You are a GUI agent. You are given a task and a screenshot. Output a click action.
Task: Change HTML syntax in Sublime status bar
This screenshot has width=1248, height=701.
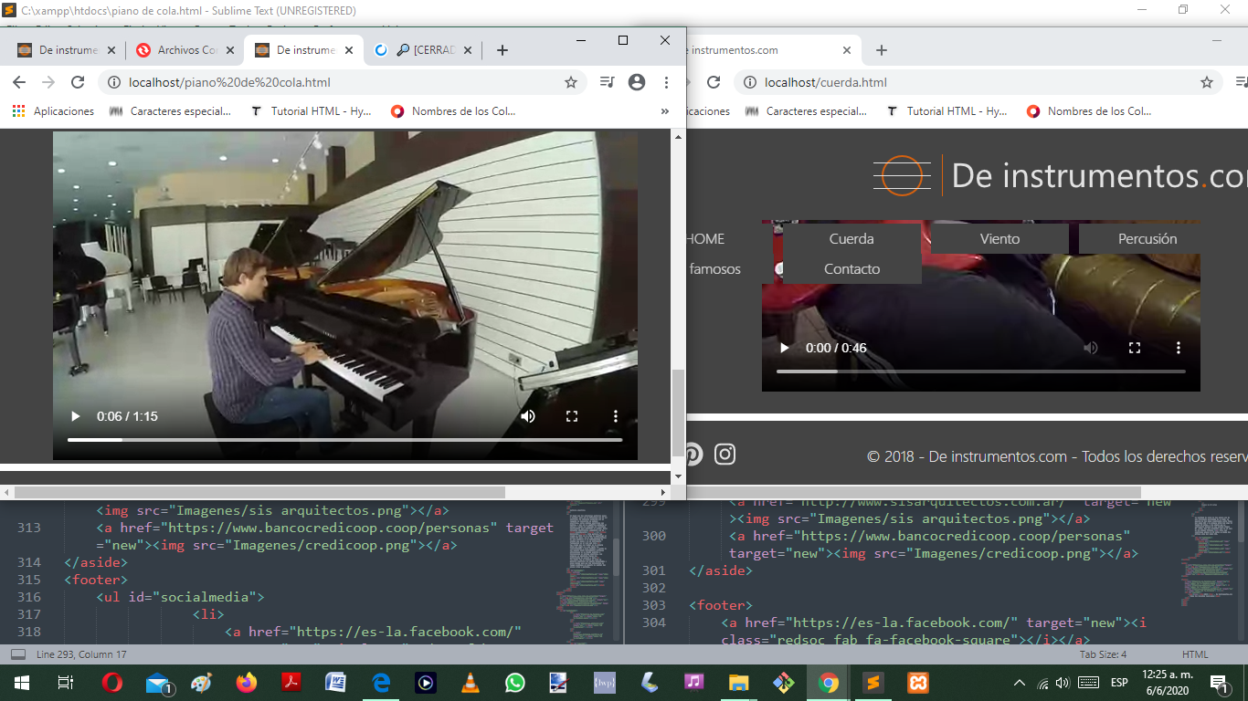pyautogui.click(x=1195, y=654)
